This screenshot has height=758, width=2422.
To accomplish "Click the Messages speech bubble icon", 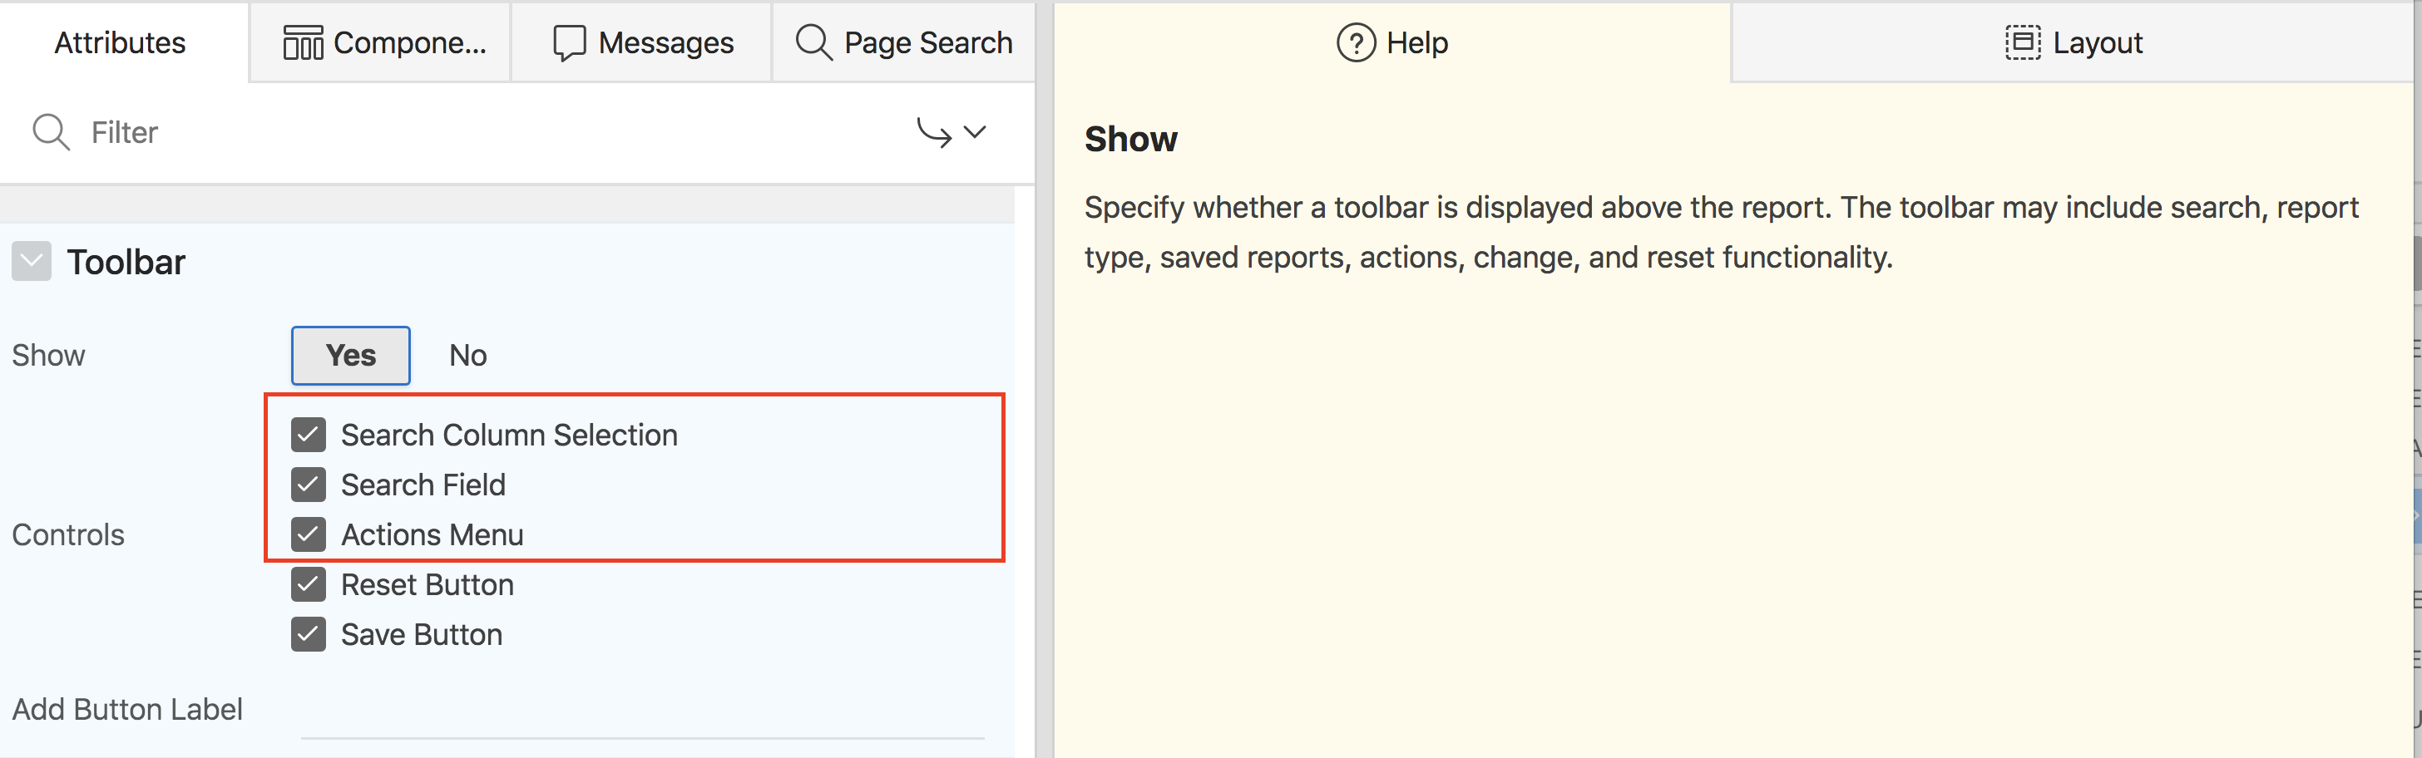I will tap(569, 43).
